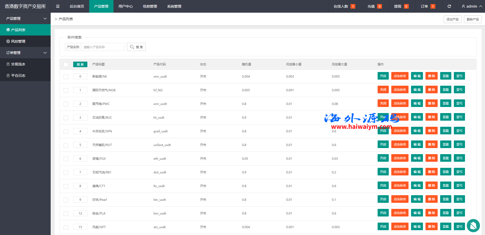Viewport: 485px width, 235px height.
Task: Click the sidebar collapse hamburger icon
Action: (x=58, y=6)
